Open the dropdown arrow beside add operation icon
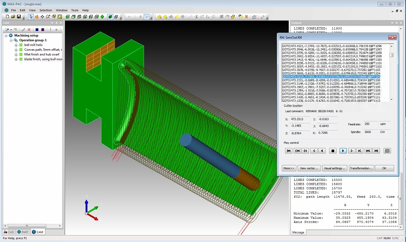The image size is (406, 242). (x=10, y=30)
